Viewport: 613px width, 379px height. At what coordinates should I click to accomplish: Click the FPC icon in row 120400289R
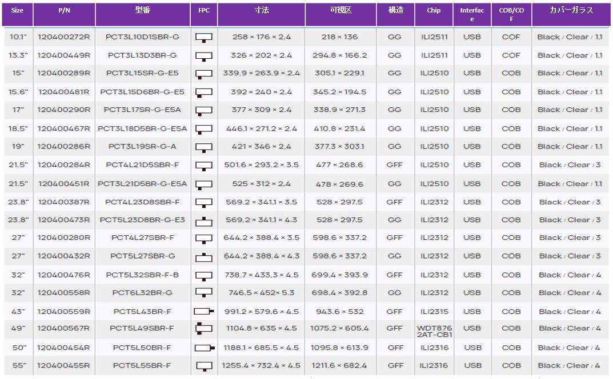pyautogui.click(x=204, y=74)
